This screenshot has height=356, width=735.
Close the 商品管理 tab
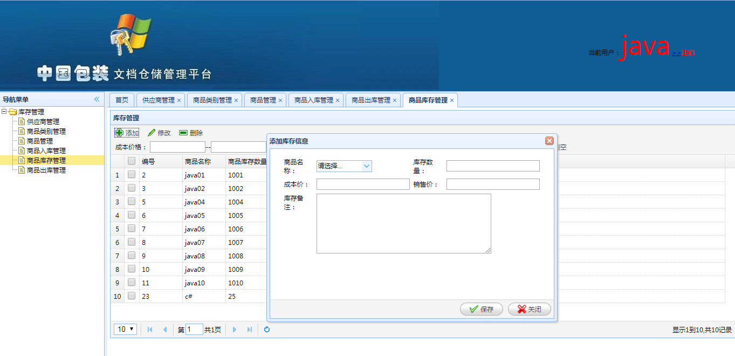(280, 100)
